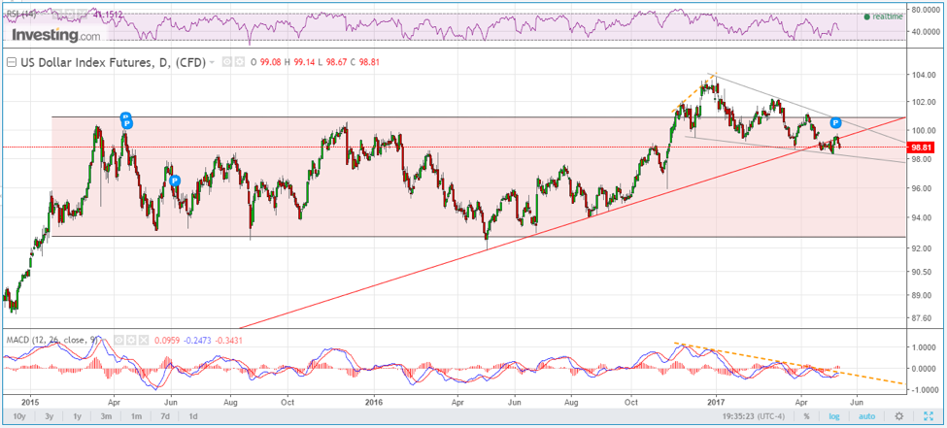The height and width of the screenshot is (428, 947).
Task: Click the top P marker near April 2015
Action: (x=125, y=118)
